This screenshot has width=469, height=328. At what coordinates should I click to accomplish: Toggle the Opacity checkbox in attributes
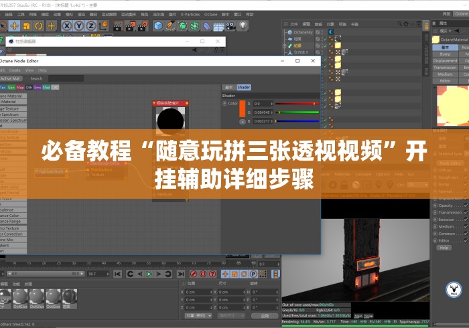click(x=466, y=206)
